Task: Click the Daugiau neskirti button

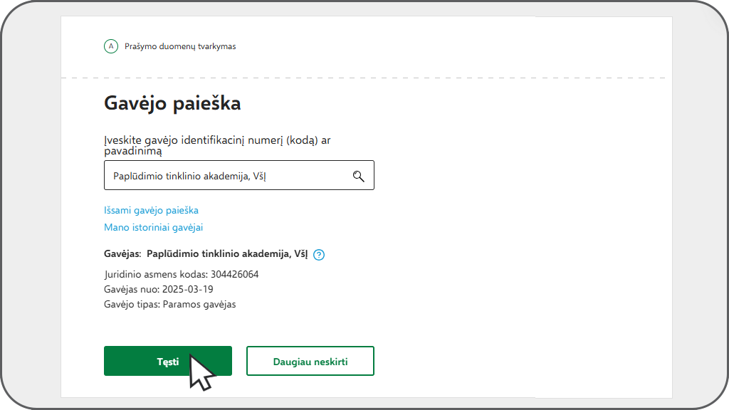Action: pos(310,361)
